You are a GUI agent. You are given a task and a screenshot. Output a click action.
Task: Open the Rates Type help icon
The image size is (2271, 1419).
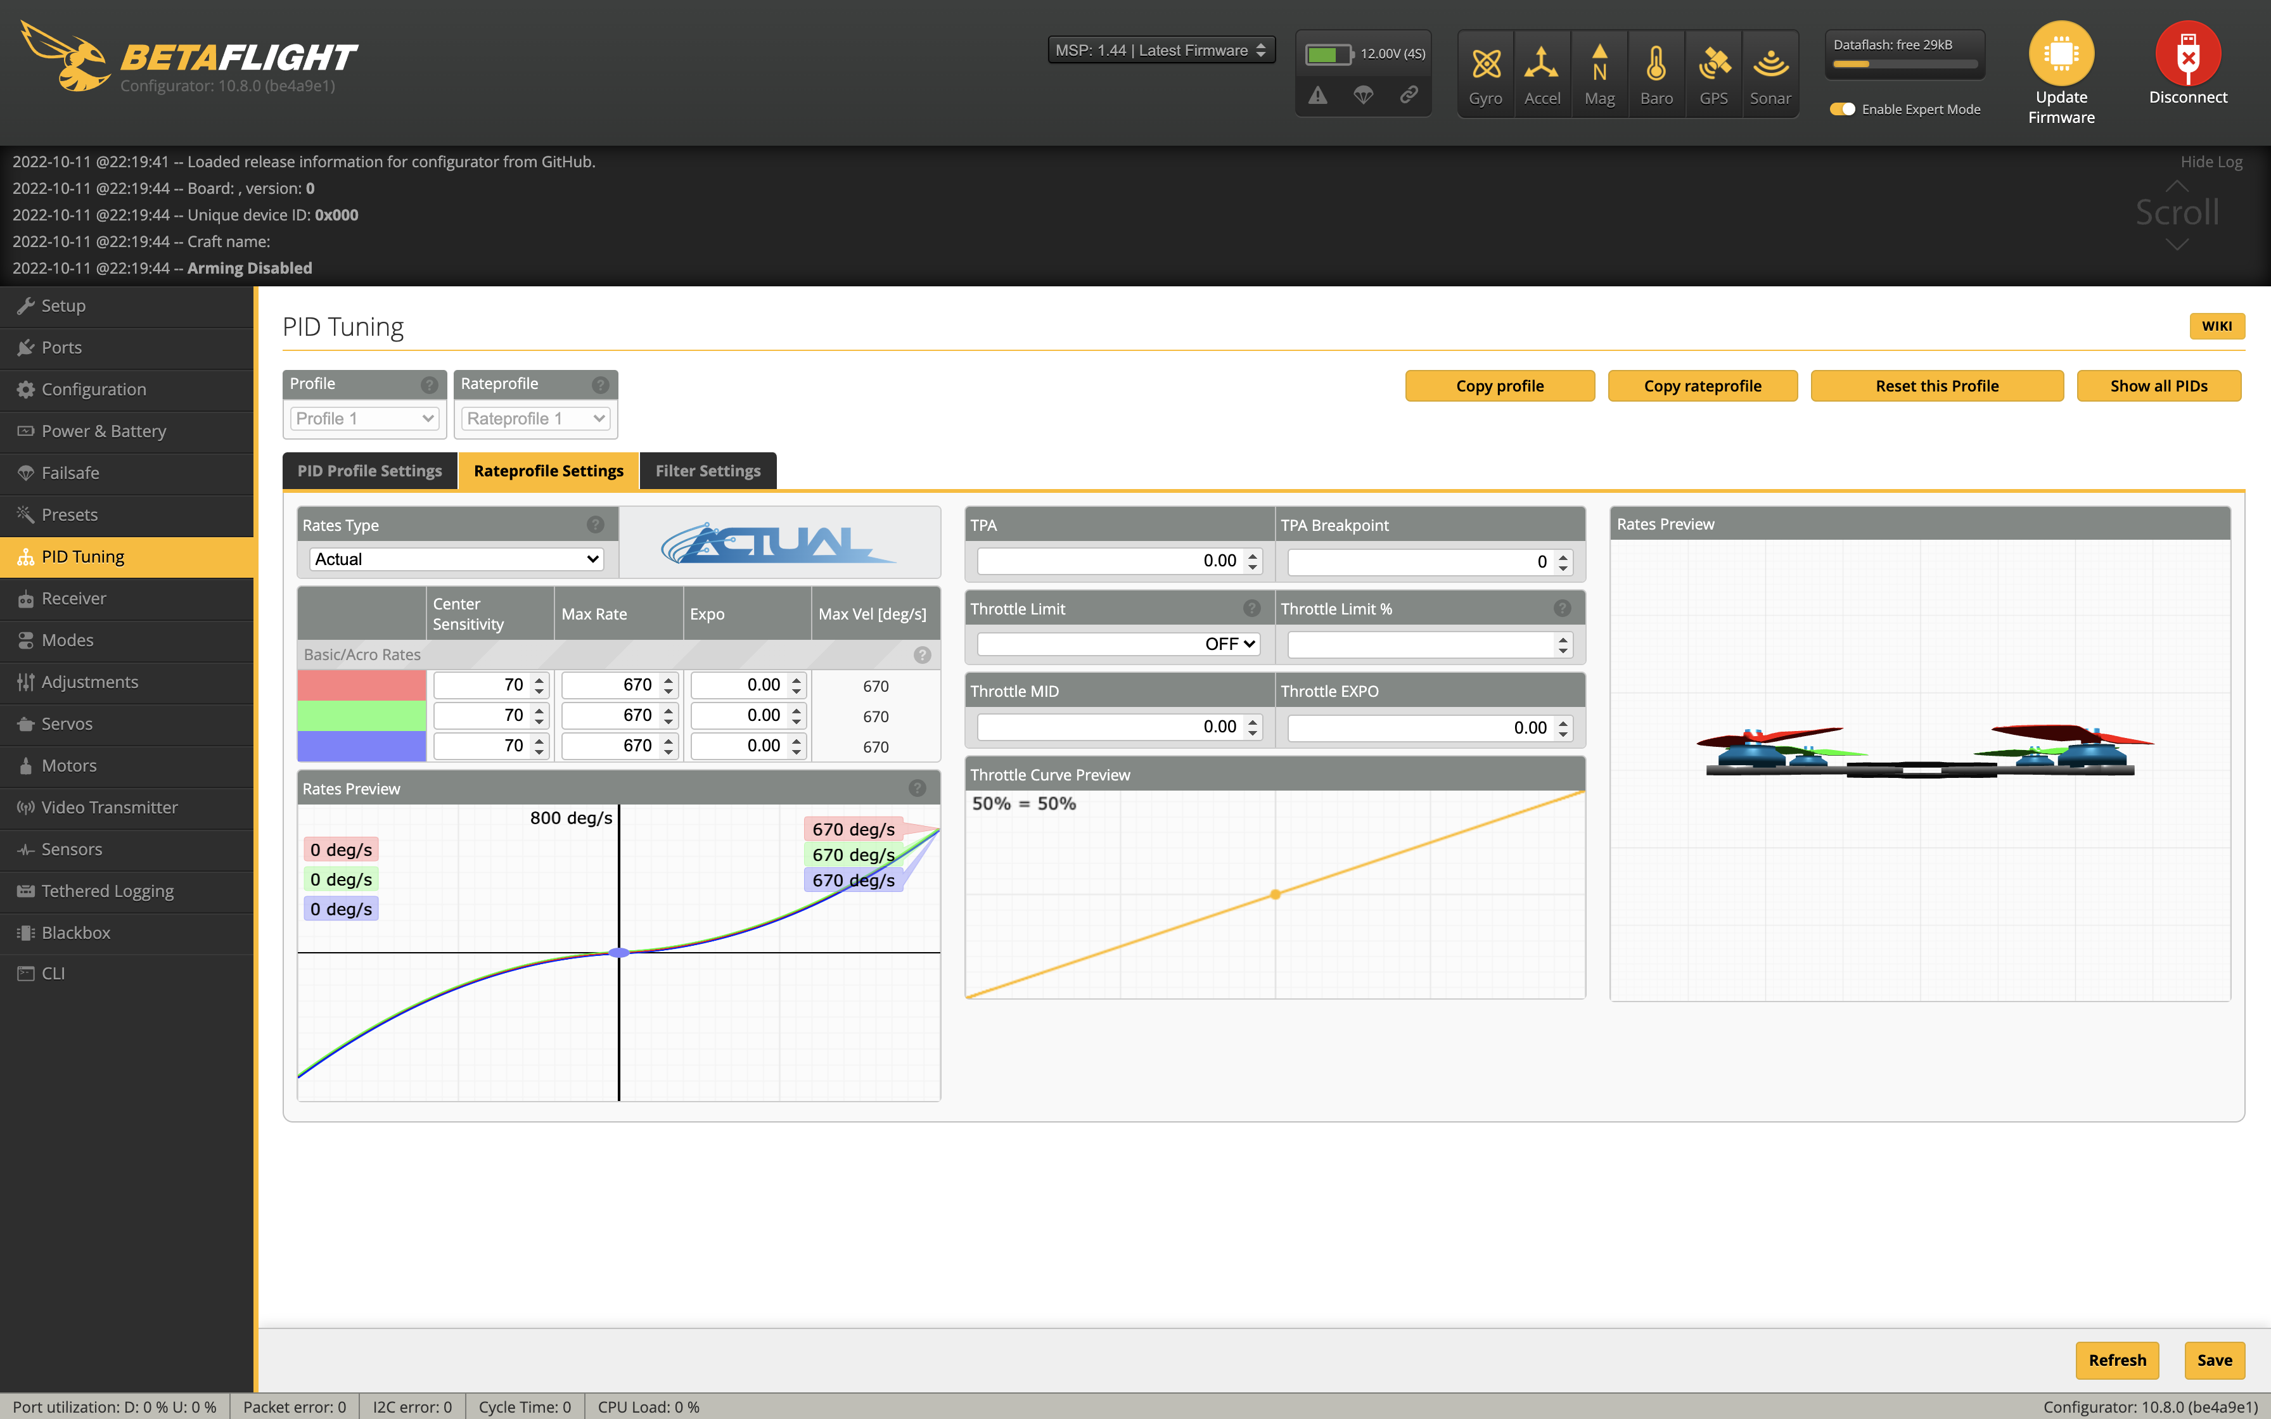(595, 525)
